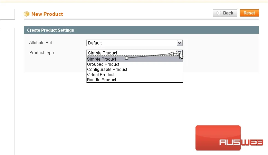Click the Product Type label
The image size is (268, 155).
pos(41,52)
